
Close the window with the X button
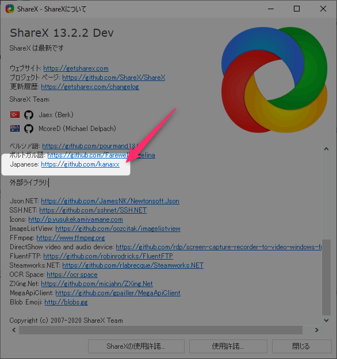tap(323, 9)
